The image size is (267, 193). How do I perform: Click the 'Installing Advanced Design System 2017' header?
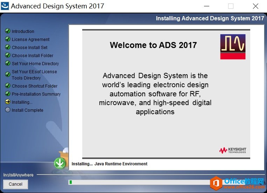pyautogui.click(x=210, y=18)
